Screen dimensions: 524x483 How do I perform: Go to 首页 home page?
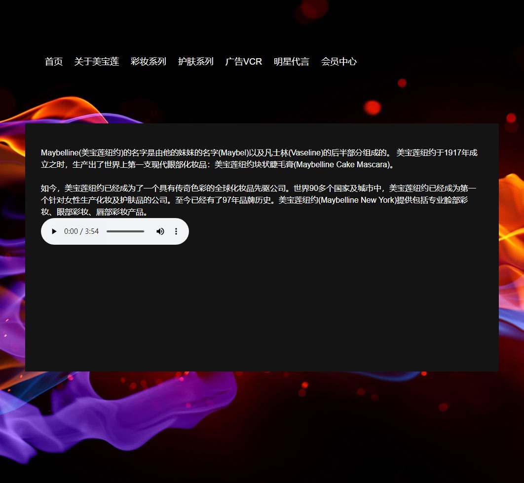[x=54, y=62]
